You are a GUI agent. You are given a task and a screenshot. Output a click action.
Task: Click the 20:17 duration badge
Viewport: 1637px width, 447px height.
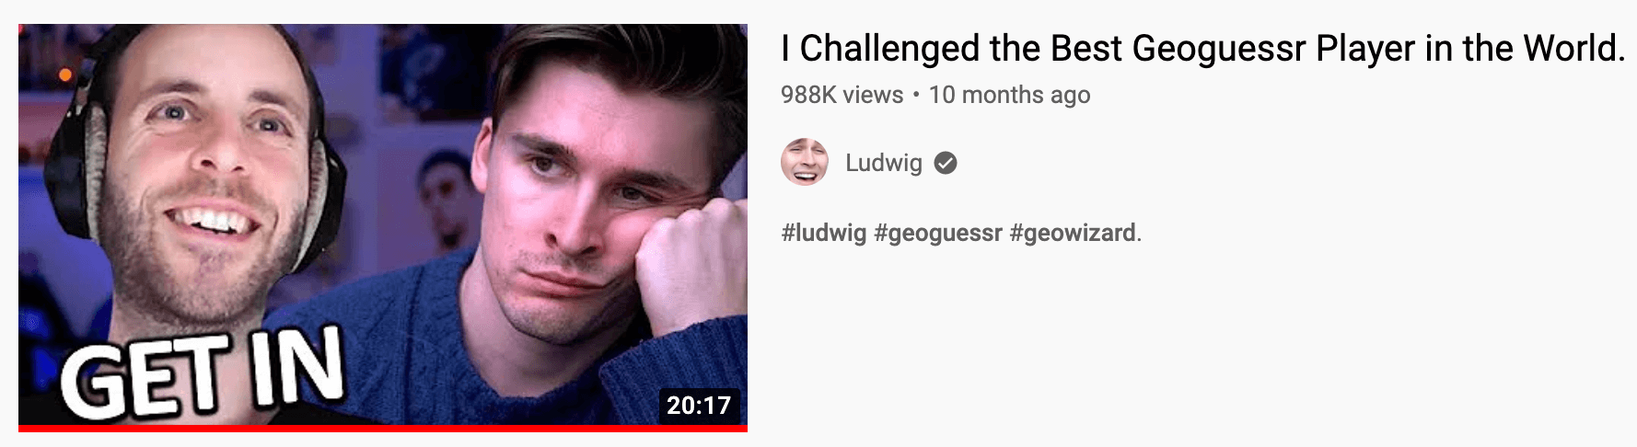pyautogui.click(x=699, y=405)
